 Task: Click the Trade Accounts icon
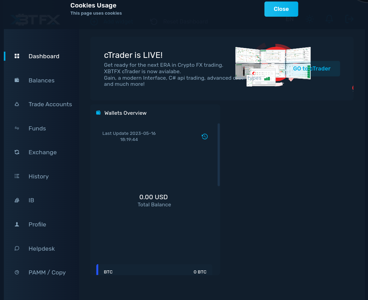pos(17,104)
